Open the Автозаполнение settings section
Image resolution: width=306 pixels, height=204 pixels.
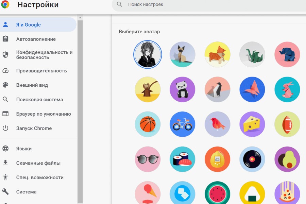[x=36, y=39]
